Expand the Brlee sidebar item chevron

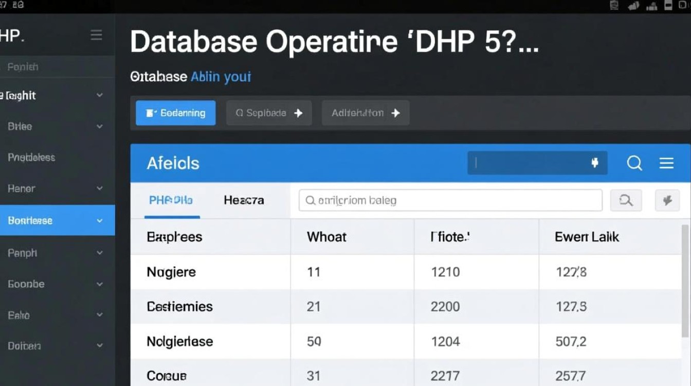coord(100,127)
